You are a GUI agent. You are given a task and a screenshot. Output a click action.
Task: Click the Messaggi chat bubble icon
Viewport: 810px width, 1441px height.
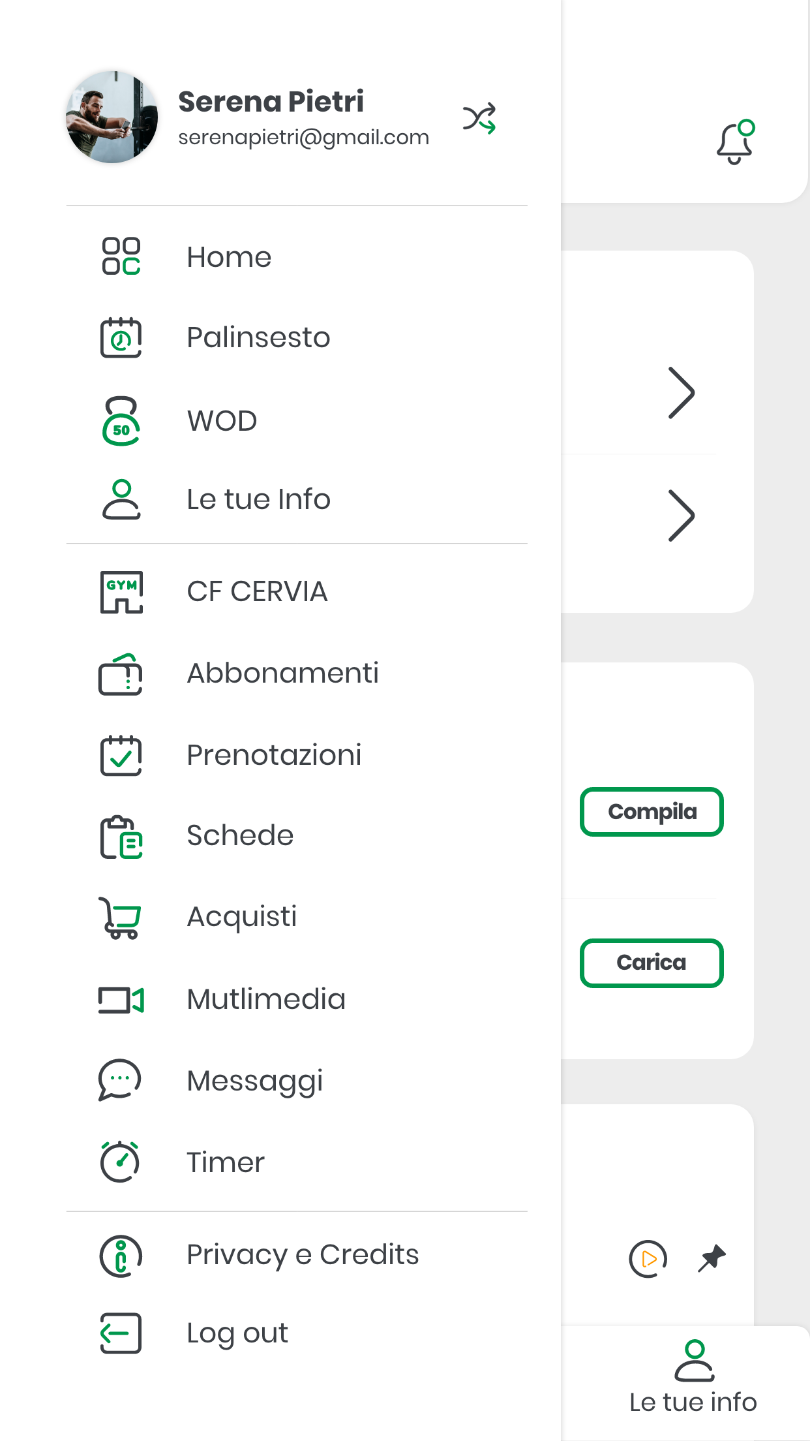pyautogui.click(x=120, y=1080)
